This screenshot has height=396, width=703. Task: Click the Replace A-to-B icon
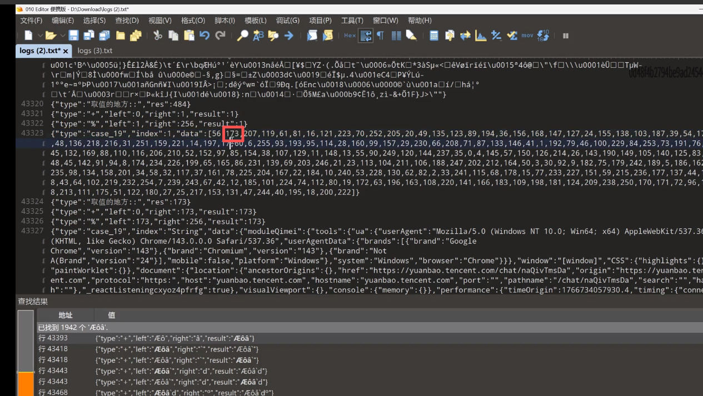pyautogui.click(x=258, y=36)
